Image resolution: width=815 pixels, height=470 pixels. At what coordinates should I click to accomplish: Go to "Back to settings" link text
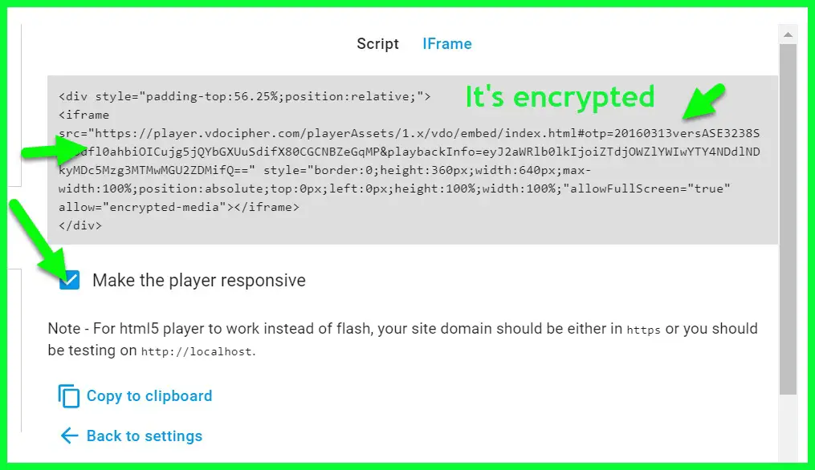coord(144,436)
